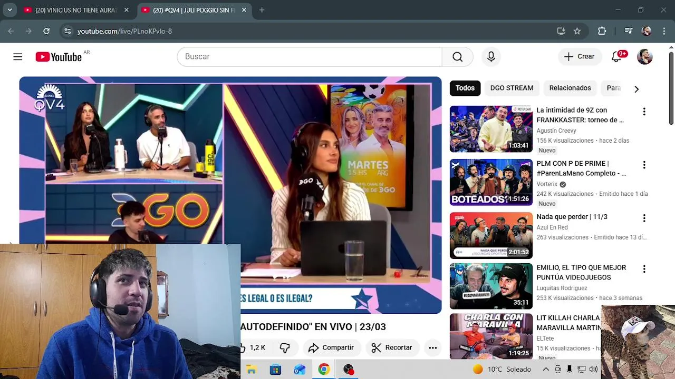The height and width of the screenshot is (379, 675).
Task: Bookmark this page with the star
Action: click(x=577, y=31)
